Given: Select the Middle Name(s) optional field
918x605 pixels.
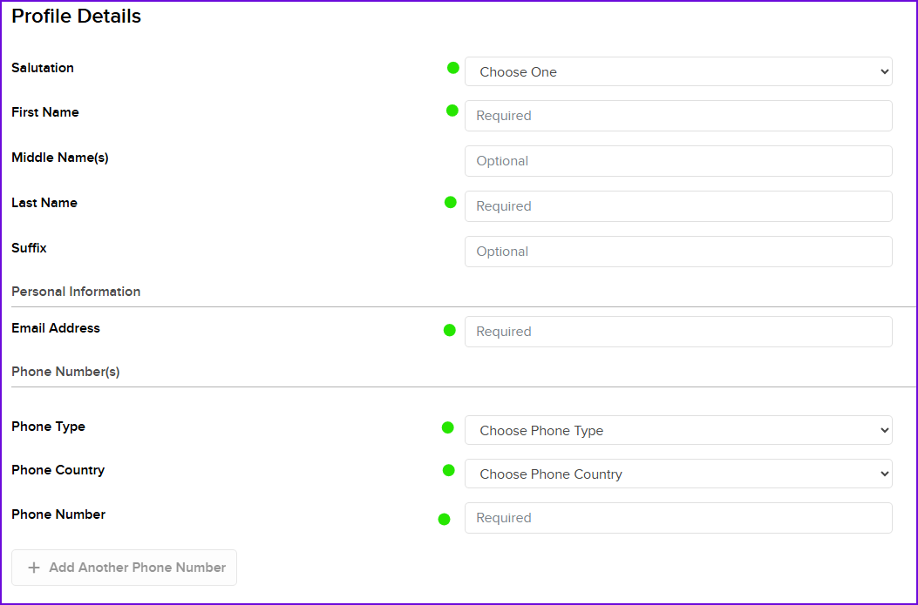Looking at the screenshot, I should point(678,161).
